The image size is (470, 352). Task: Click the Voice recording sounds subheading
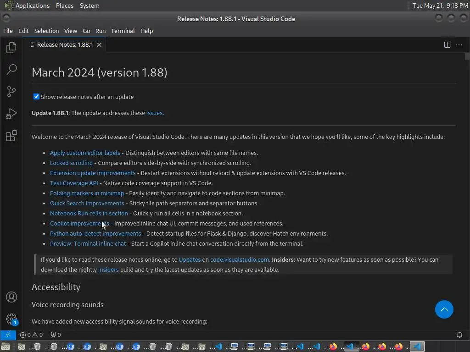(67, 305)
